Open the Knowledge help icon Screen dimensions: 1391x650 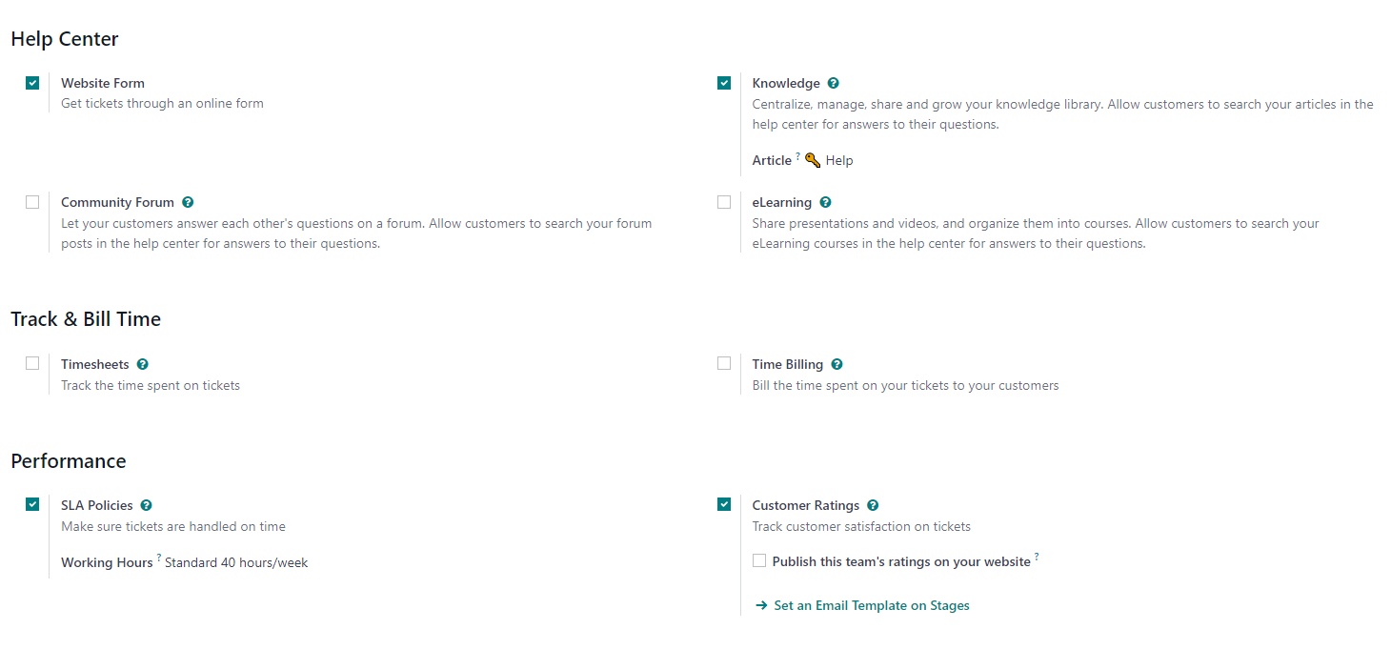pos(834,83)
